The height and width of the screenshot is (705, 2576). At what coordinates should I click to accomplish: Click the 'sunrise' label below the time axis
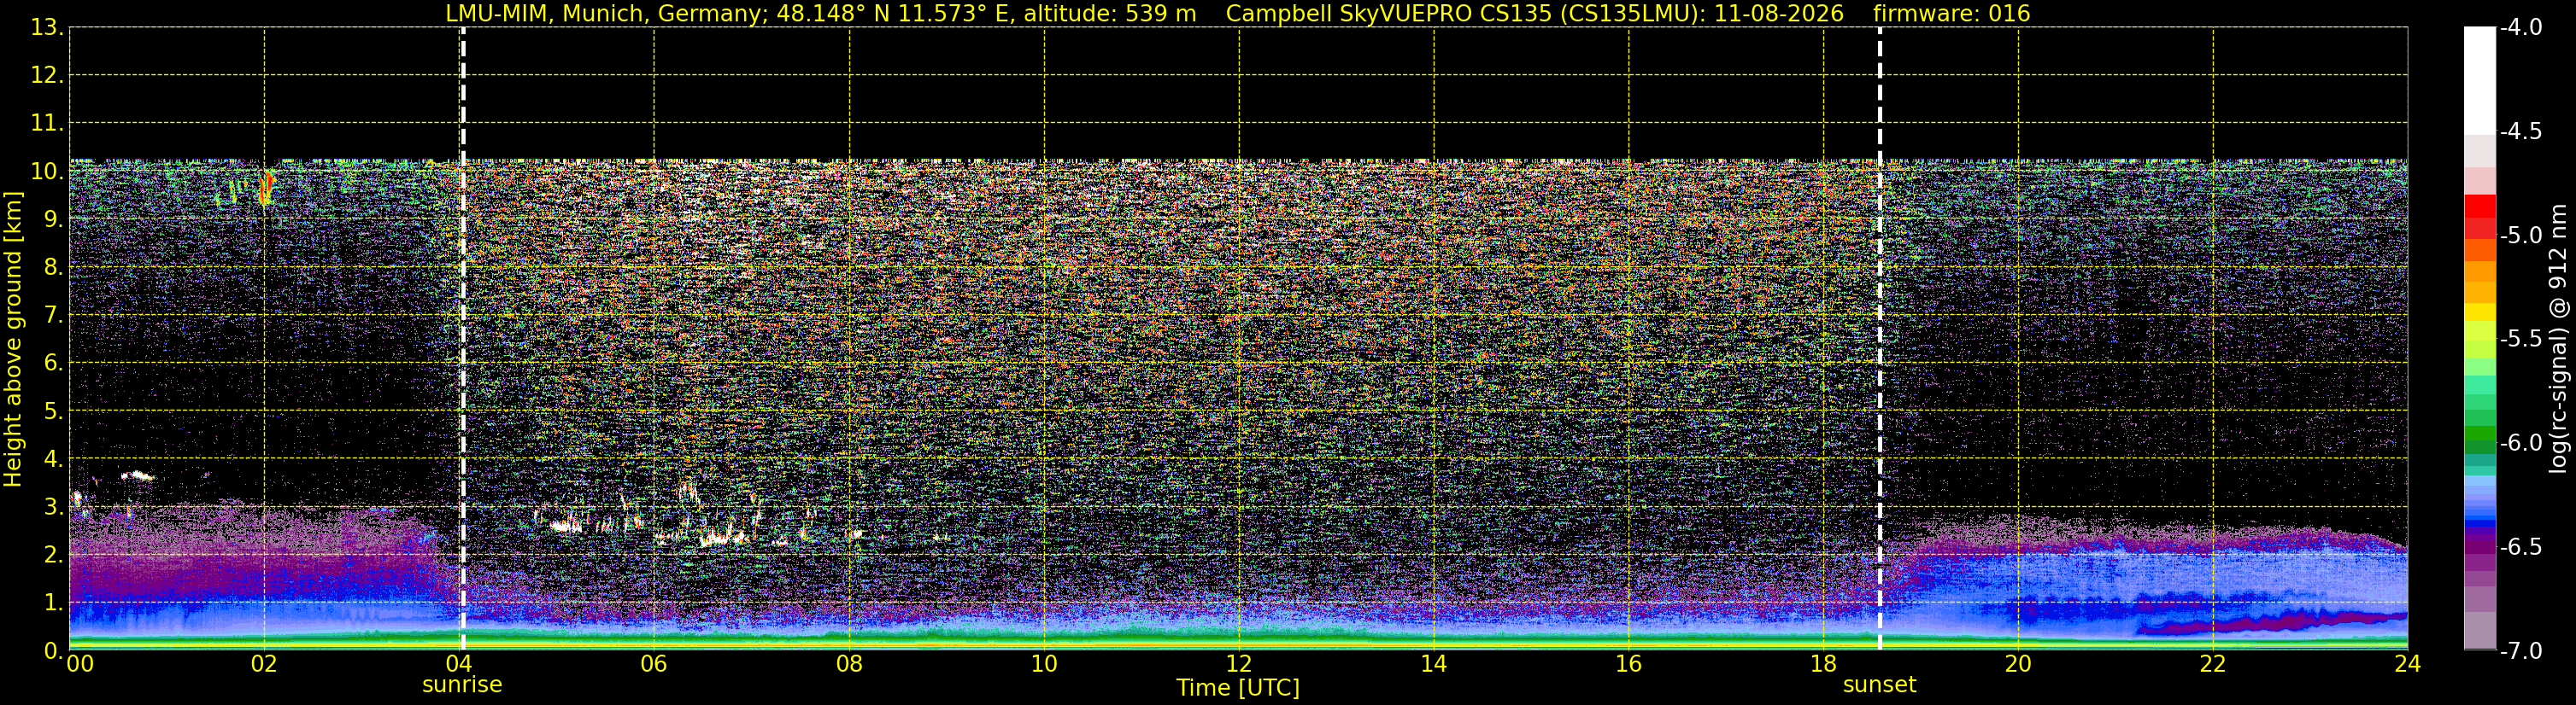[x=462, y=685]
